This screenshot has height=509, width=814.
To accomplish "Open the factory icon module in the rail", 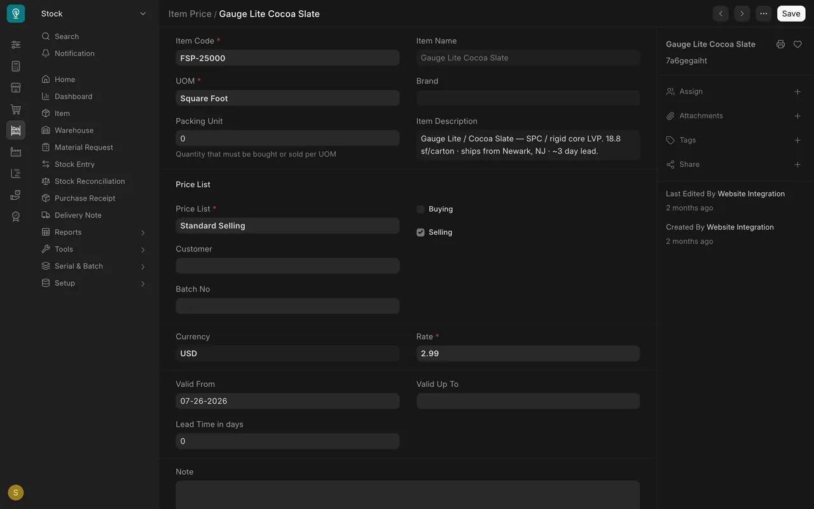I will coord(16,152).
